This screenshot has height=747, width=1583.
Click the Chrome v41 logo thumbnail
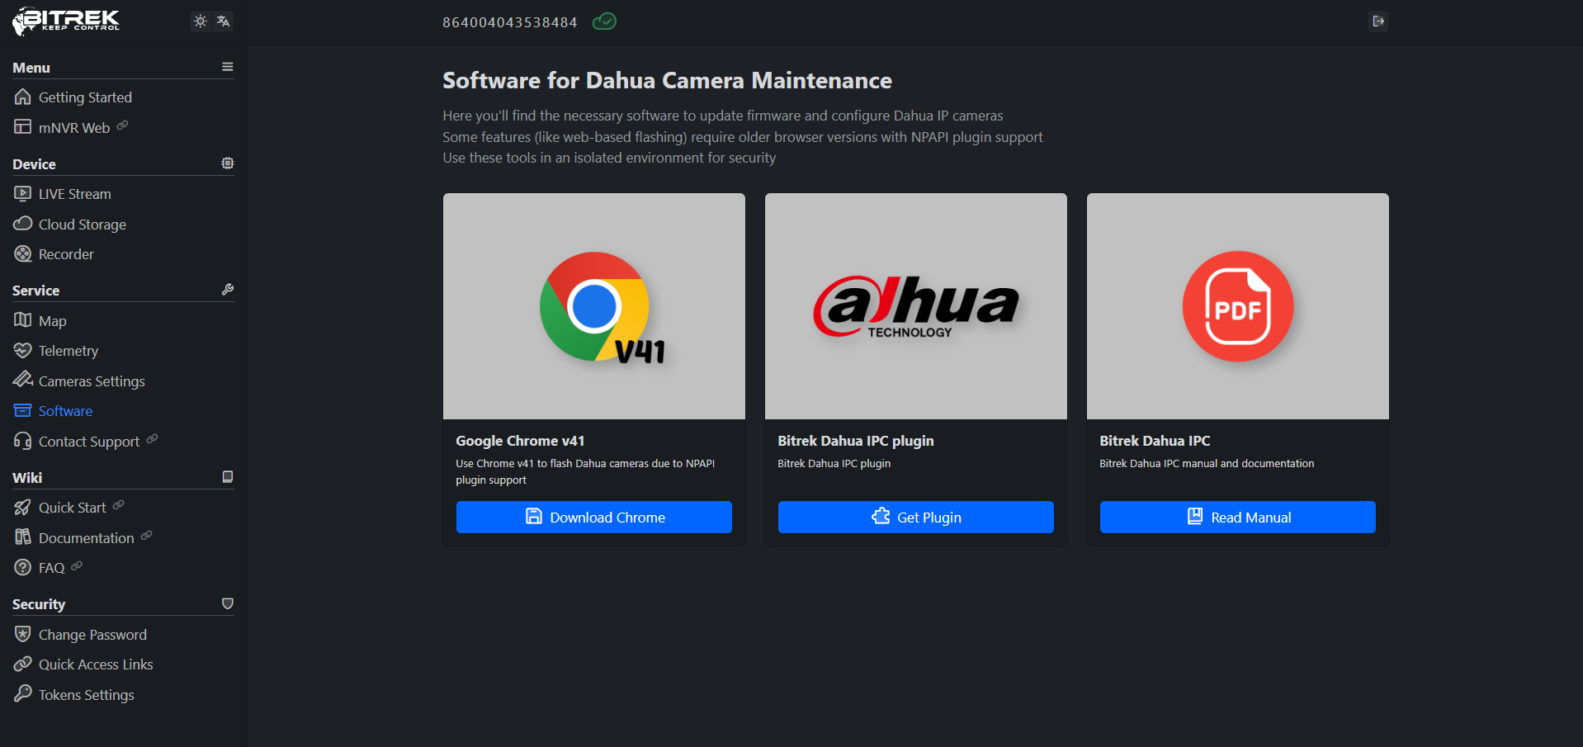click(594, 306)
